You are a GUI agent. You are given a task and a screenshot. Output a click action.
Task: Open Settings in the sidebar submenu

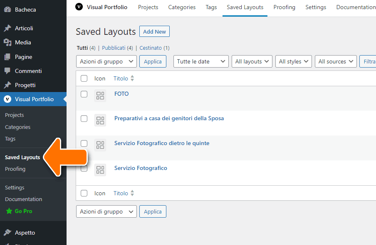(x=15, y=188)
